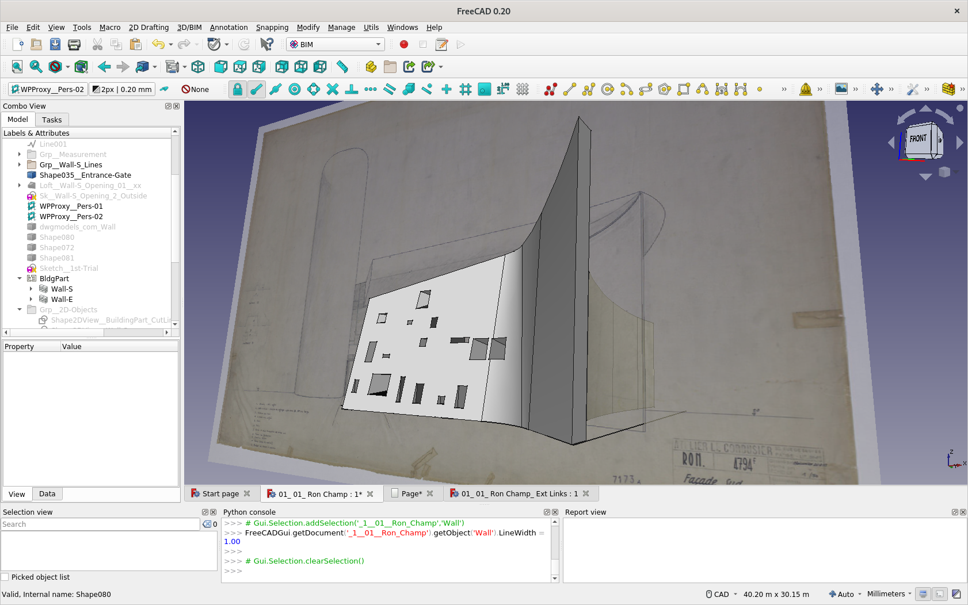
Task: Open the BIM workbench selector dropdown
Action: coord(335,44)
